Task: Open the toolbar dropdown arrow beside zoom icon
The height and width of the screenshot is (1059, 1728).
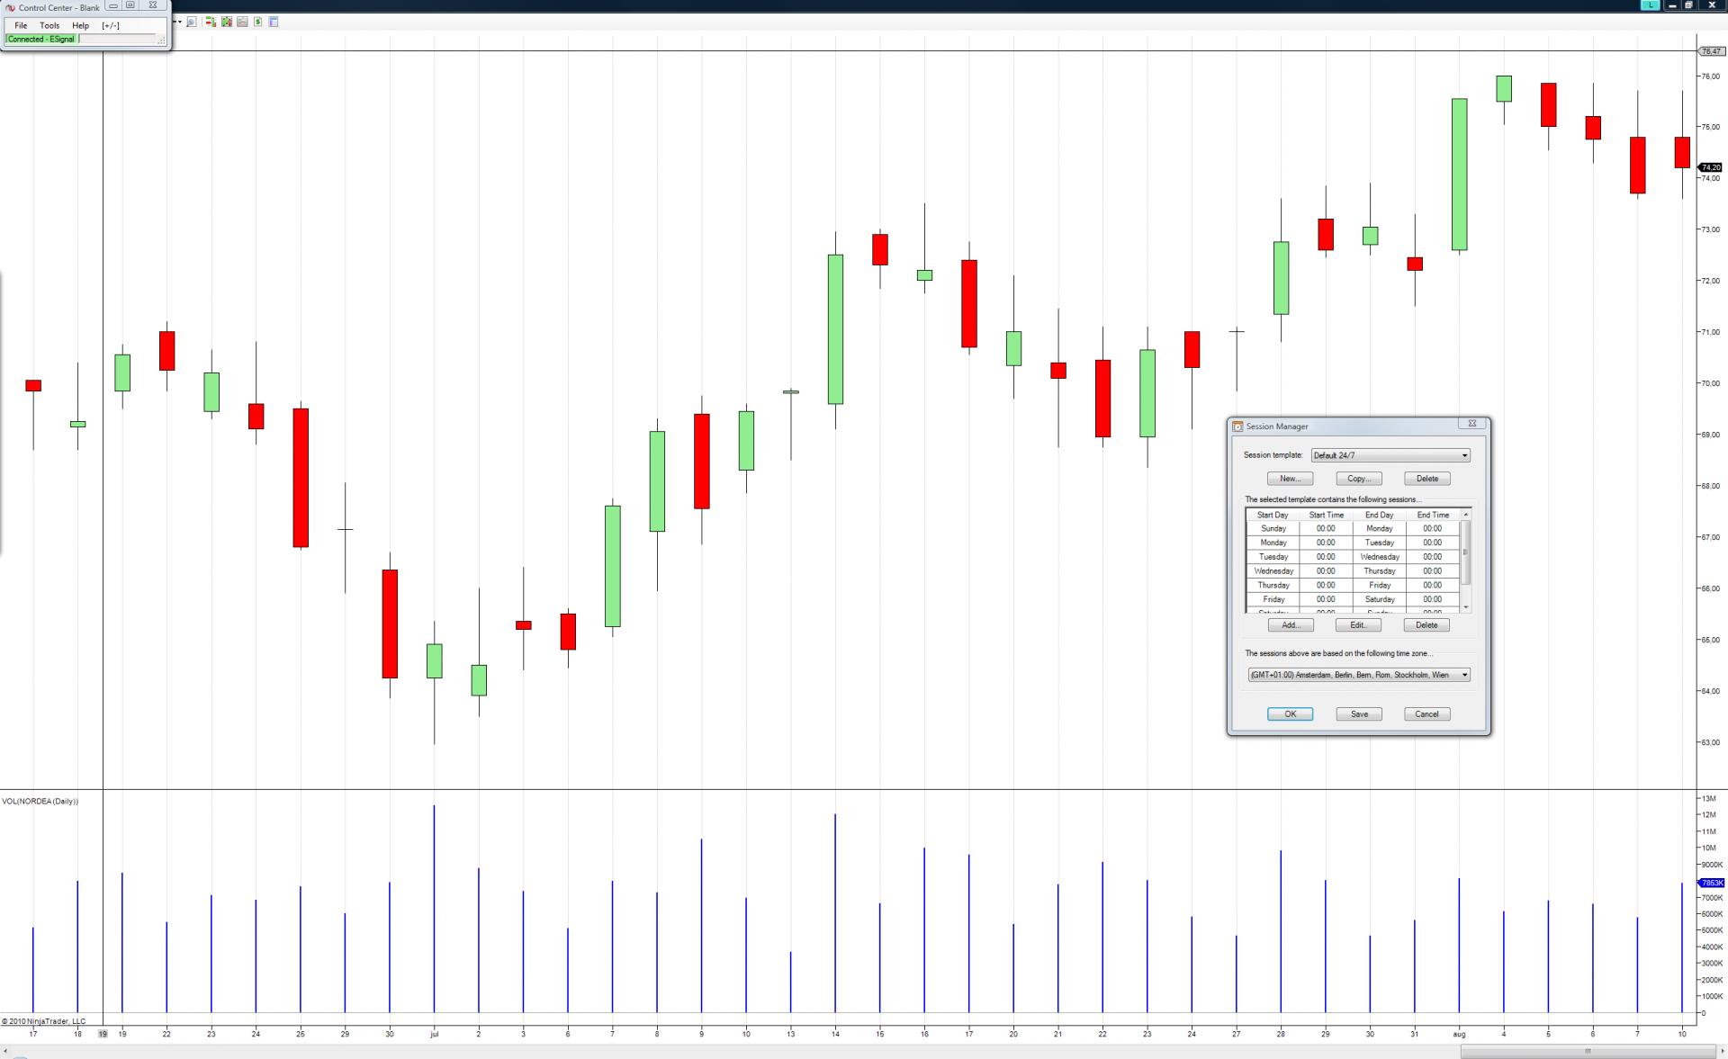Action: [x=179, y=22]
